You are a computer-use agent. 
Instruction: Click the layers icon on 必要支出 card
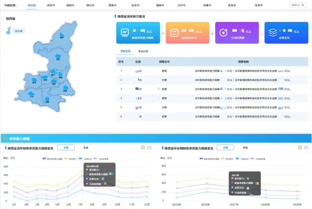(x=273, y=33)
